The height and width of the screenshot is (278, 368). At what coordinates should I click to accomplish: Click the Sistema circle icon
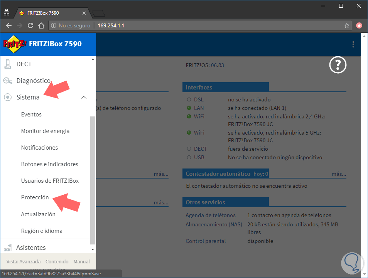pos(8,97)
